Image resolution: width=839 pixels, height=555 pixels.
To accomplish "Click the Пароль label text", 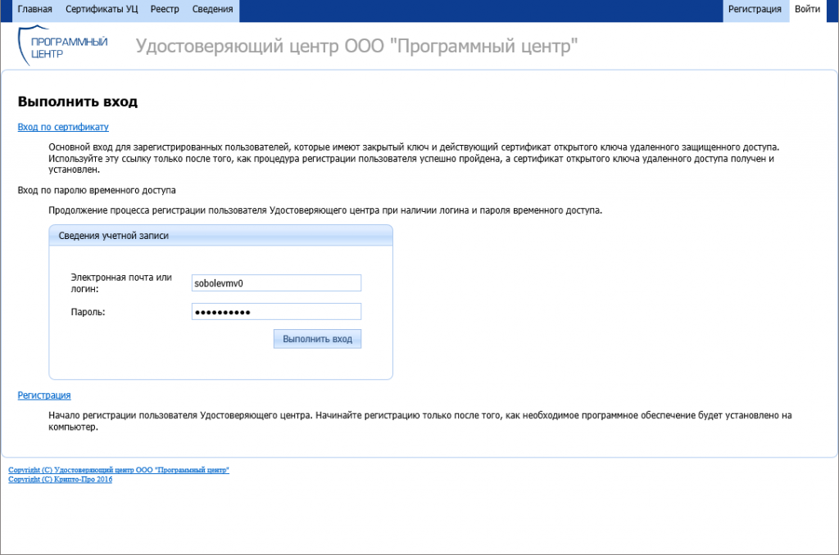I will point(88,312).
